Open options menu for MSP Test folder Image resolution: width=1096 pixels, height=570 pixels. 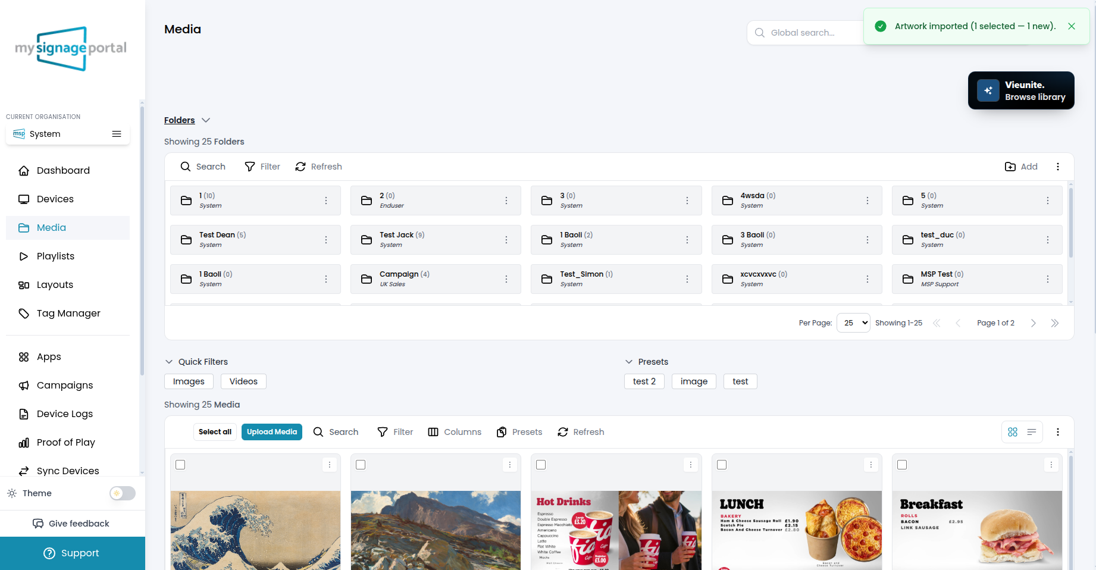click(x=1048, y=279)
